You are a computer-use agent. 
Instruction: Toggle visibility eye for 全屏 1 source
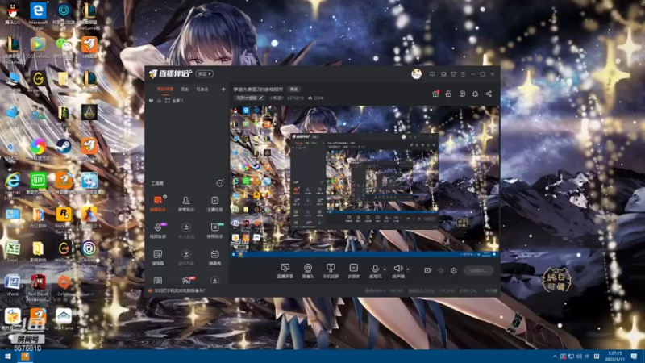(151, 100)
